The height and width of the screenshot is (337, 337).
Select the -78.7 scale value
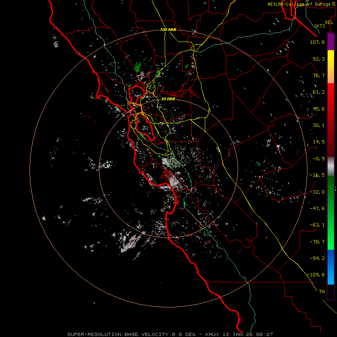pyautogui.click(x=317, y=242)
